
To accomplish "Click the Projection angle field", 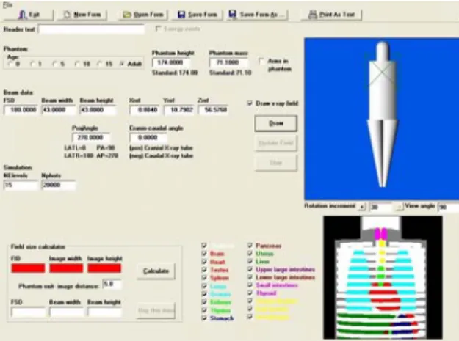I will pos(91,137).
